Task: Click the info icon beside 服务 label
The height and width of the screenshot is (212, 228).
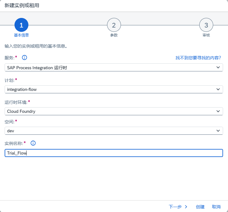Action: (x=25, y=57)
